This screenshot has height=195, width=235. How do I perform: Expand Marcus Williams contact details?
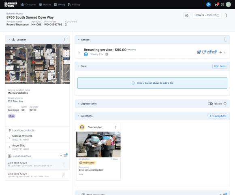click(10, 138)
